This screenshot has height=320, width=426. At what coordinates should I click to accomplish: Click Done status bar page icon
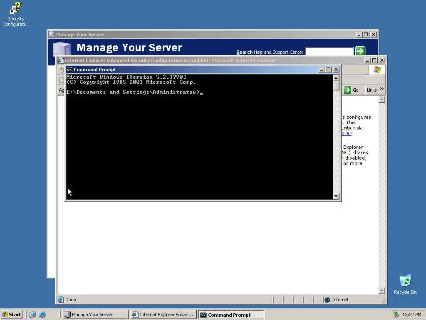(x=61, y=300)
